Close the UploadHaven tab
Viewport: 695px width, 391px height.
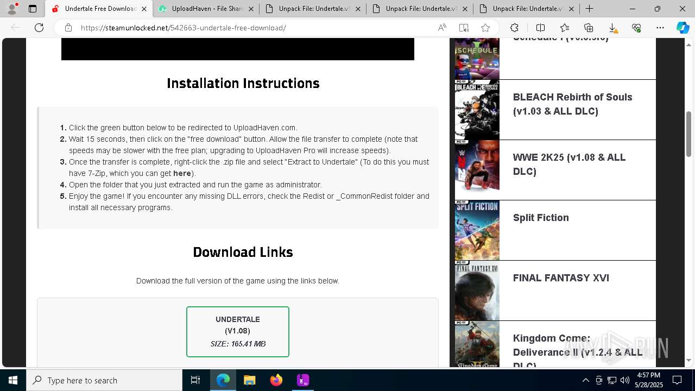251,9
